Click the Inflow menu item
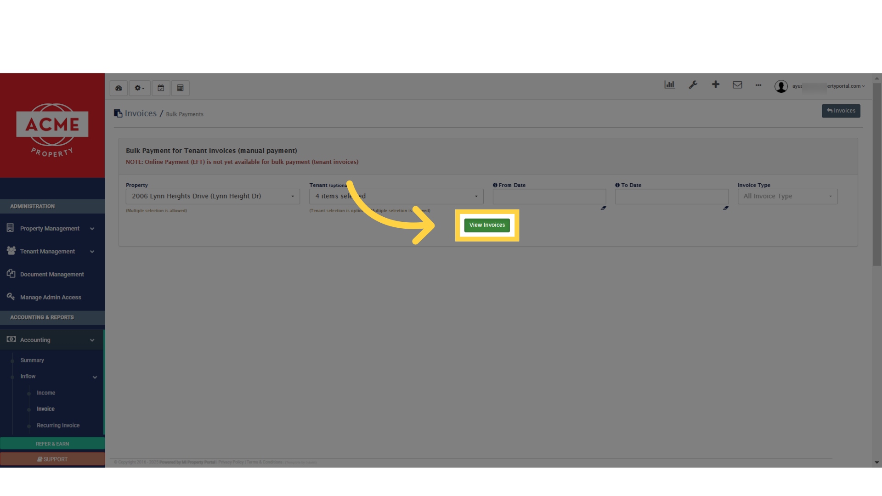 (28, 377)
